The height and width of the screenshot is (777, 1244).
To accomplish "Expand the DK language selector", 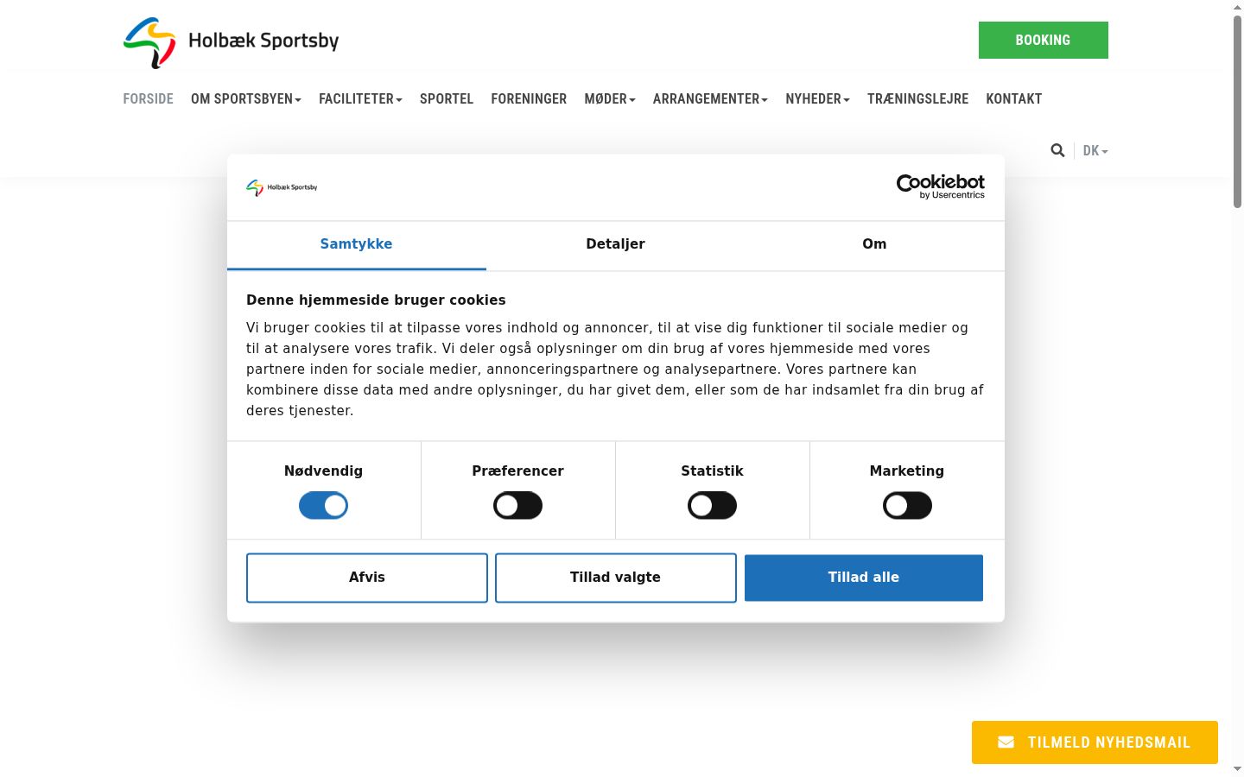I will (1095, 151).
